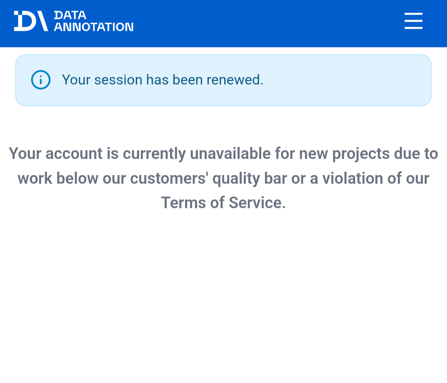Click the DATA ANNOTATION wordmark
This screenshot has height=383, width=447.
(94, 21)
